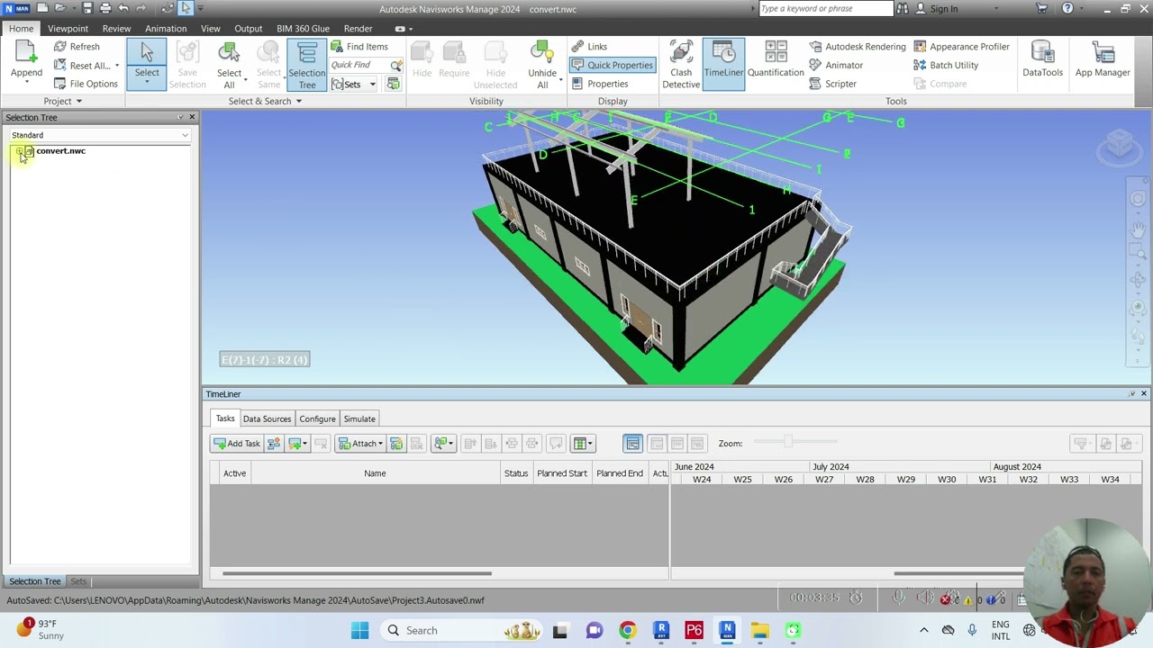
Task: Toggle the TimeLiner window button
Action: pos(723,65)
